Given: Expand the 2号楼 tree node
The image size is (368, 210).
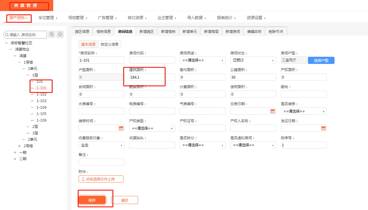Looking at the screenshot, I should 20,146.
